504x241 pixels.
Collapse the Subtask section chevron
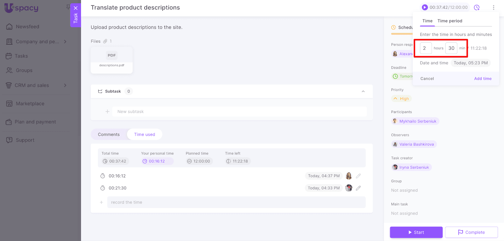[363, 91]
